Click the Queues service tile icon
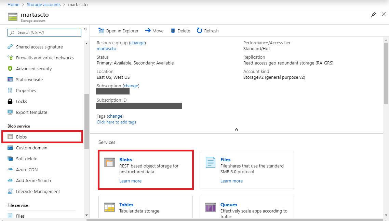Image resolution: width=389 pixels, height=221 pixels. pyautogui.click(x=210, y=207)
